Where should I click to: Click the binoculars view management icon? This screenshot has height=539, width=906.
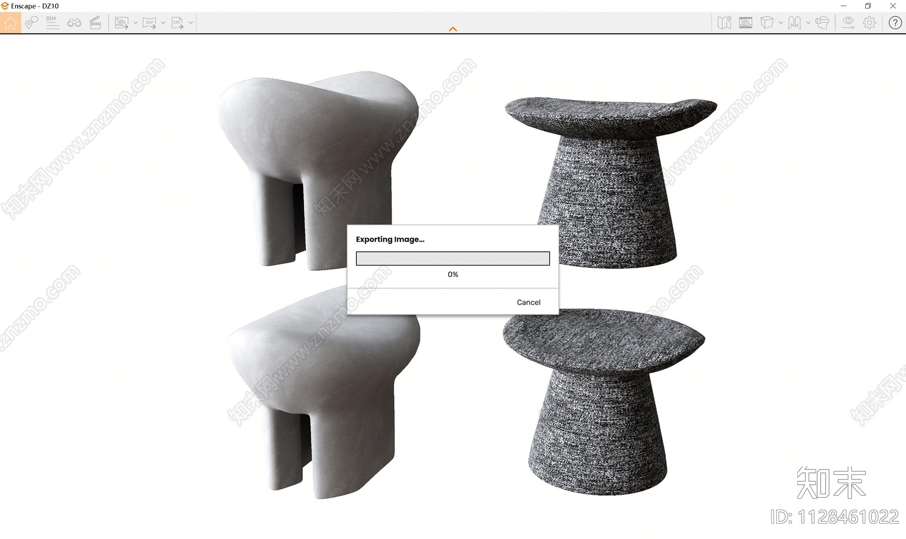[x=74, y=23]
